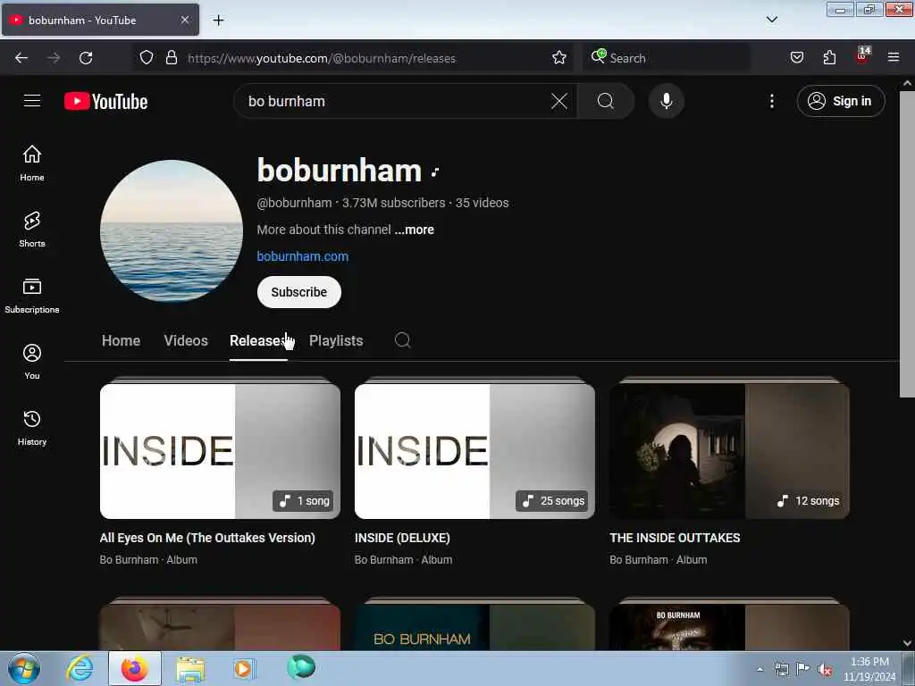The width and height of the screenshot is (915, 686).
Task: Click the page vertical scrollbar thumb
Action: [907, 245]
